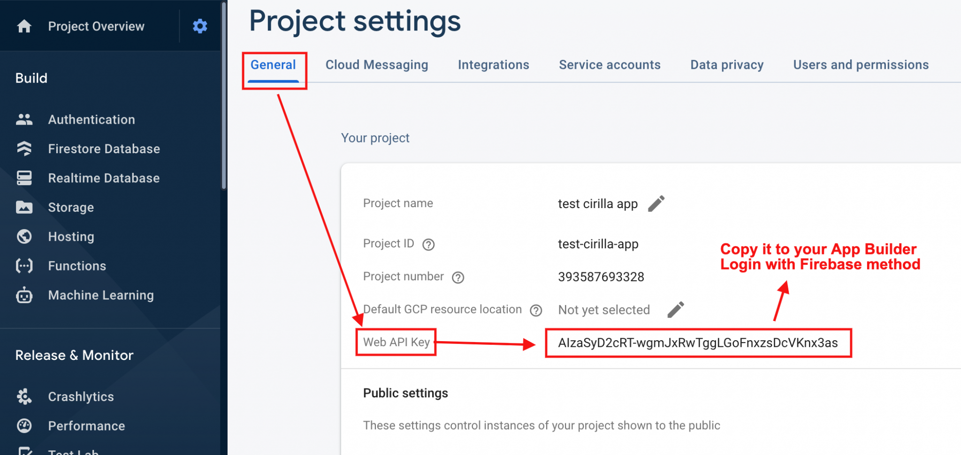Viewport: 961px width, 455px height.
Task: Click the Project Overview home icon
Action: tap(23, 26)
